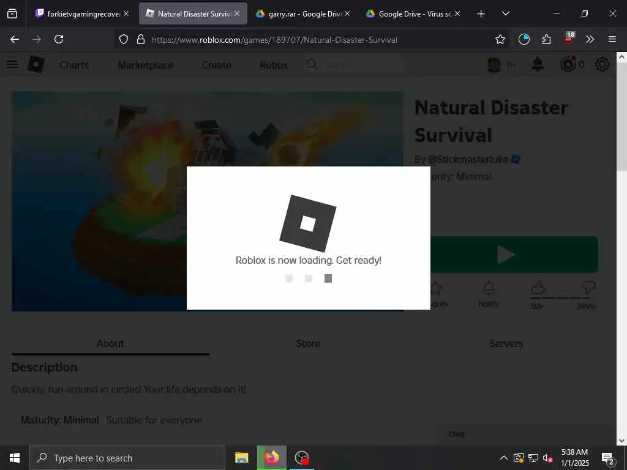Open the network tray icon
This screenshot has width=627, height=470.
point(533,458)
